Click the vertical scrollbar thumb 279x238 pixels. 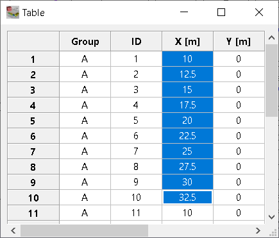271,81
